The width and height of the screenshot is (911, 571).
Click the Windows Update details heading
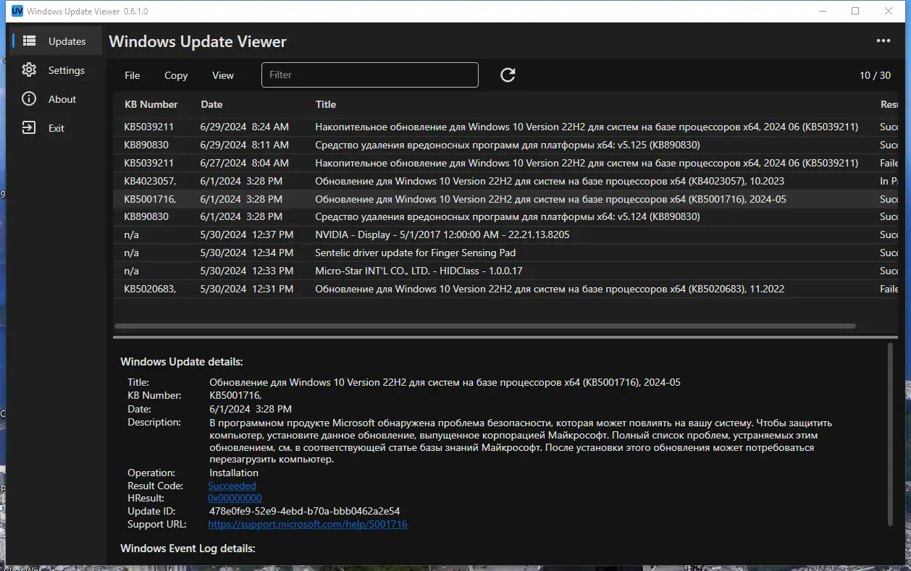182,362
